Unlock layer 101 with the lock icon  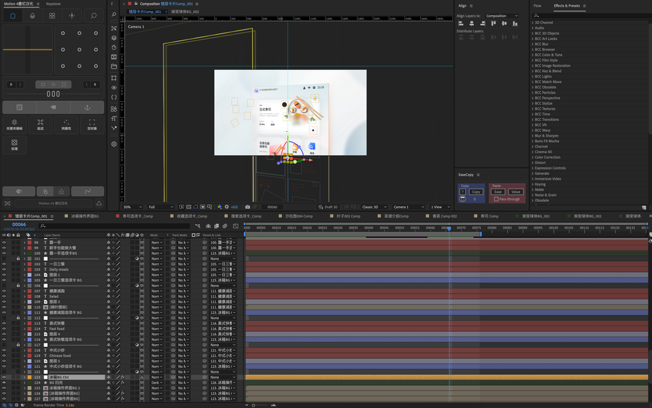tap(18, 258)
